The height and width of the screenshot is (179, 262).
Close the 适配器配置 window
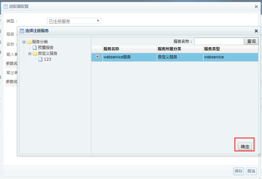[256, 7]
